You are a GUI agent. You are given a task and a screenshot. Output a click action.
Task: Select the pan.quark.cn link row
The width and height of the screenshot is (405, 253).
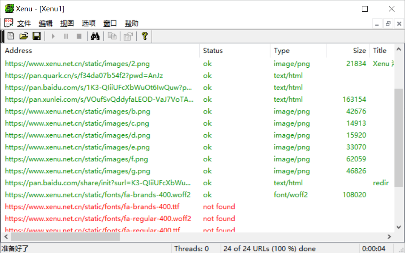[x=198, y=76]
